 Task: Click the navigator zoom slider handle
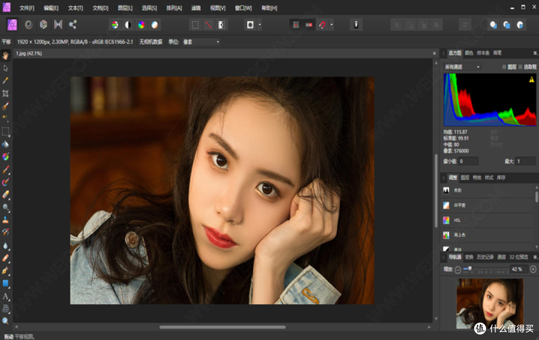[470, 269]
